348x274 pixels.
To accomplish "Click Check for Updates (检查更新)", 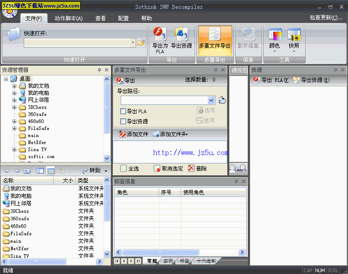I will [x=326, y=18].
